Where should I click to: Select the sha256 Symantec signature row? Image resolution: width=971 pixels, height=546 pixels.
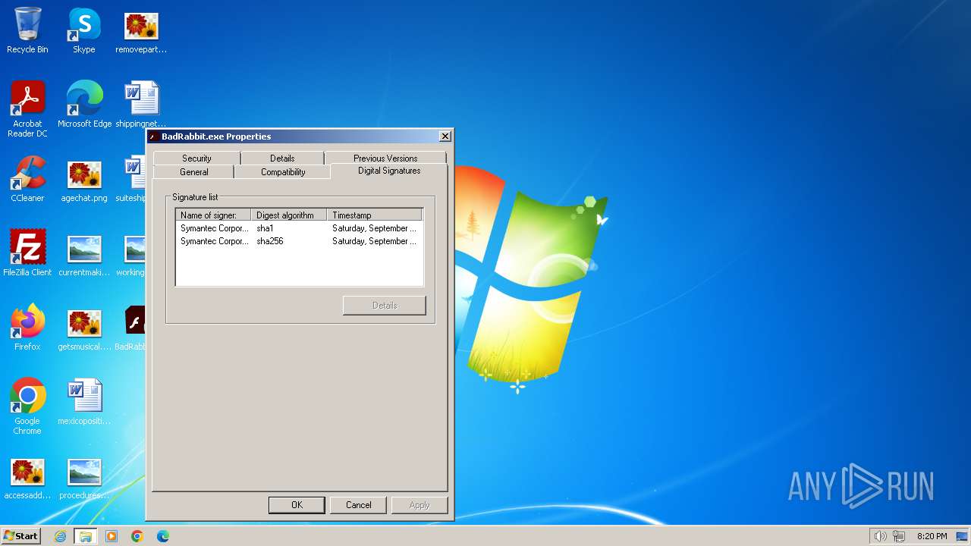coord(299,241)
